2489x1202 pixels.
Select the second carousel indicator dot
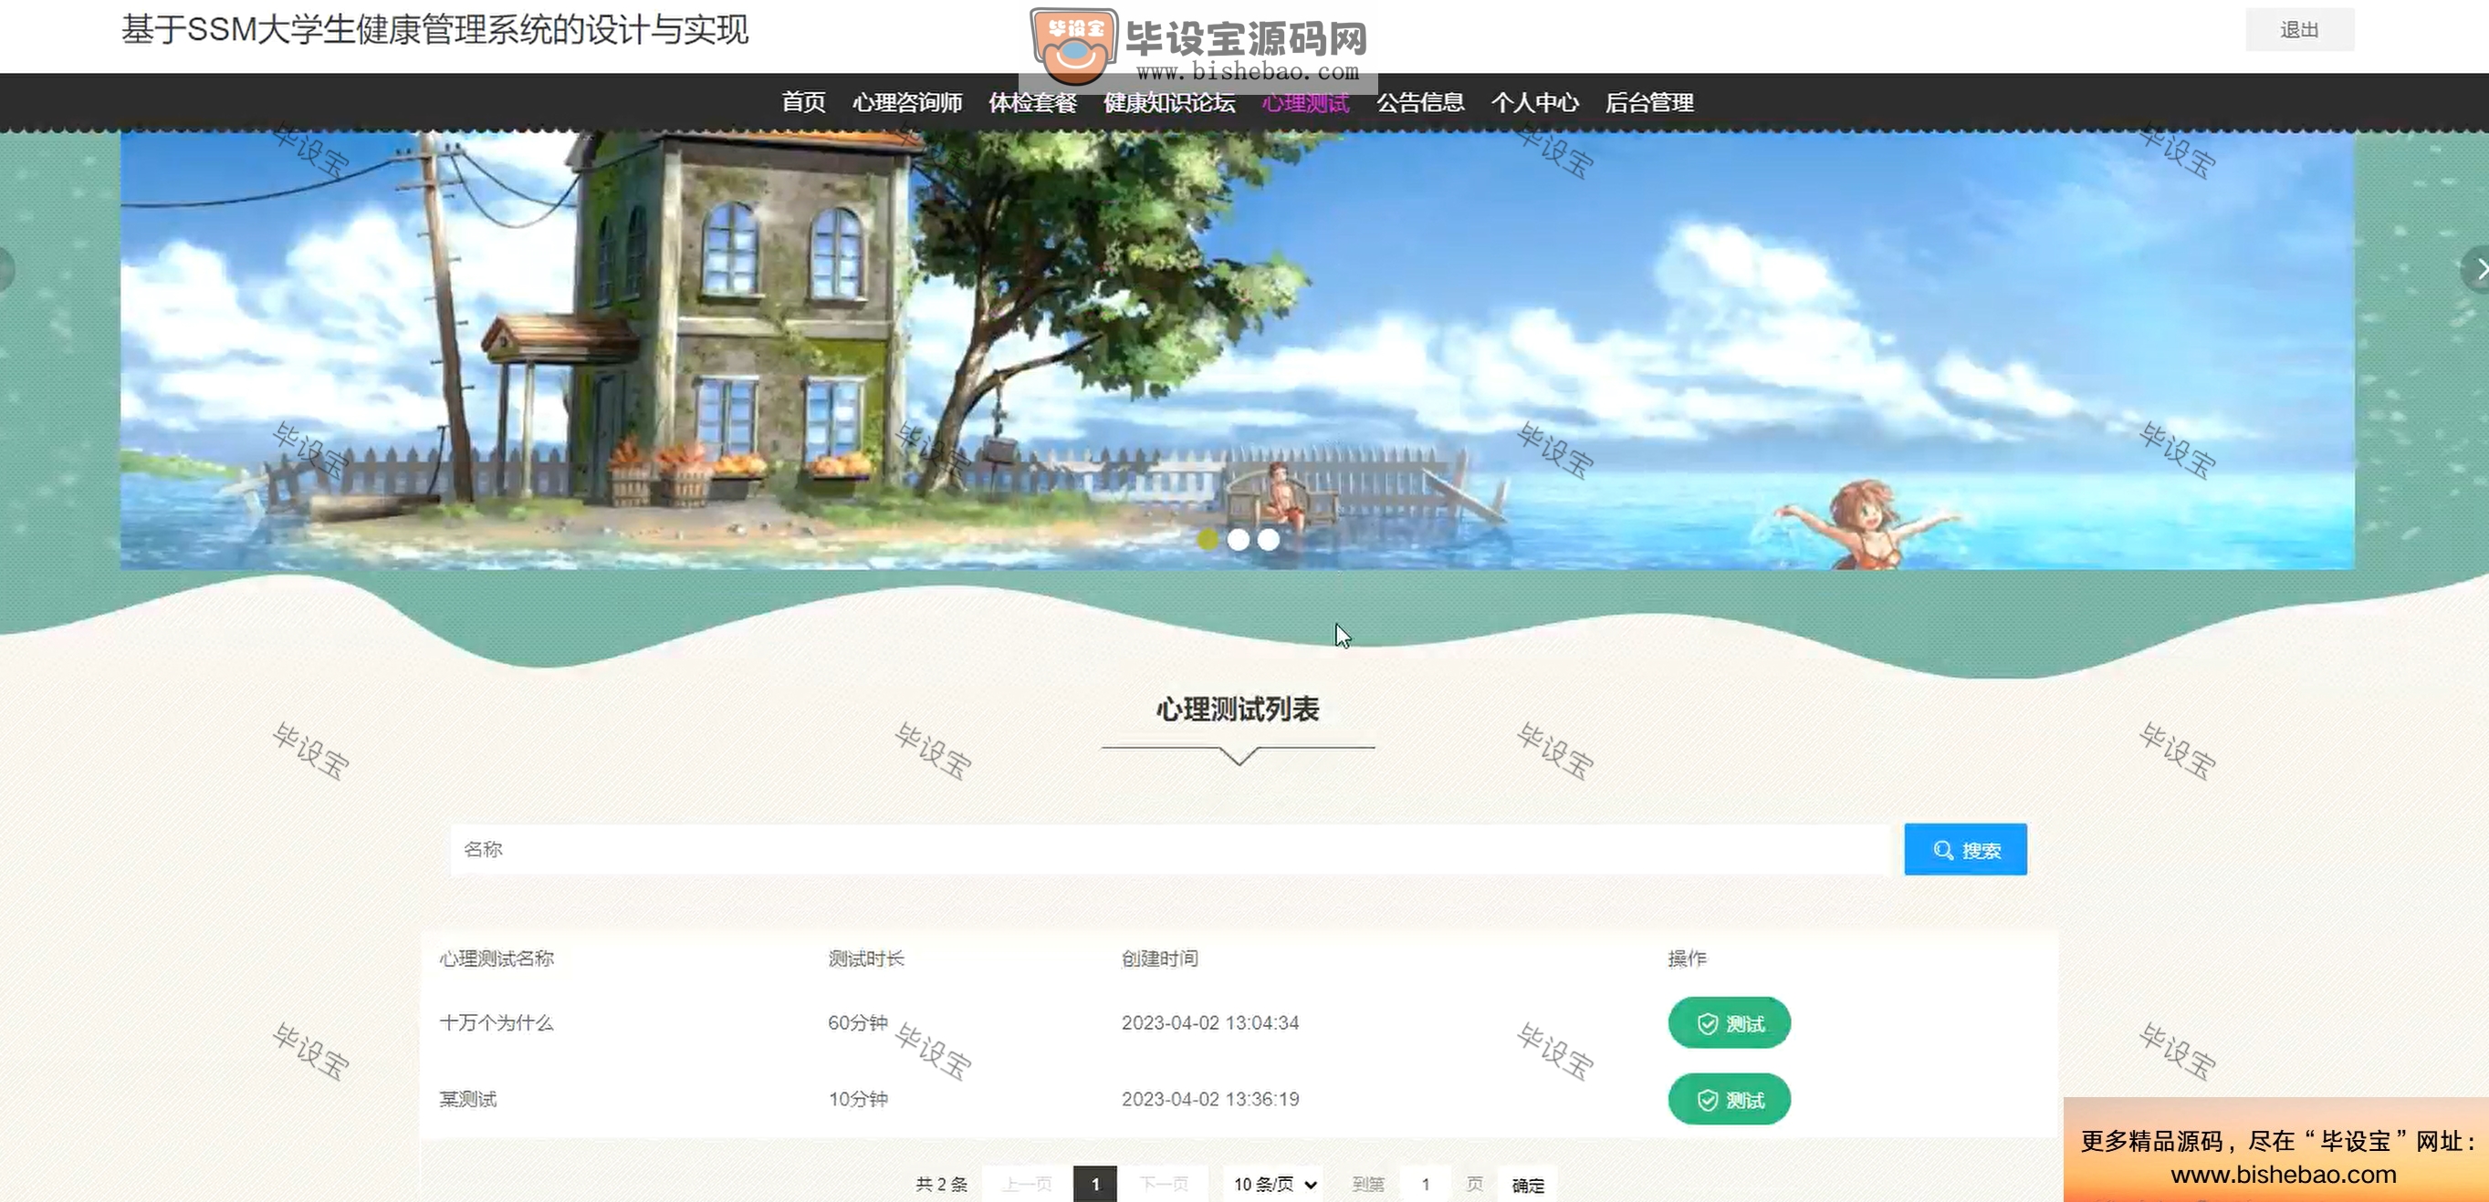[1238, 540]
